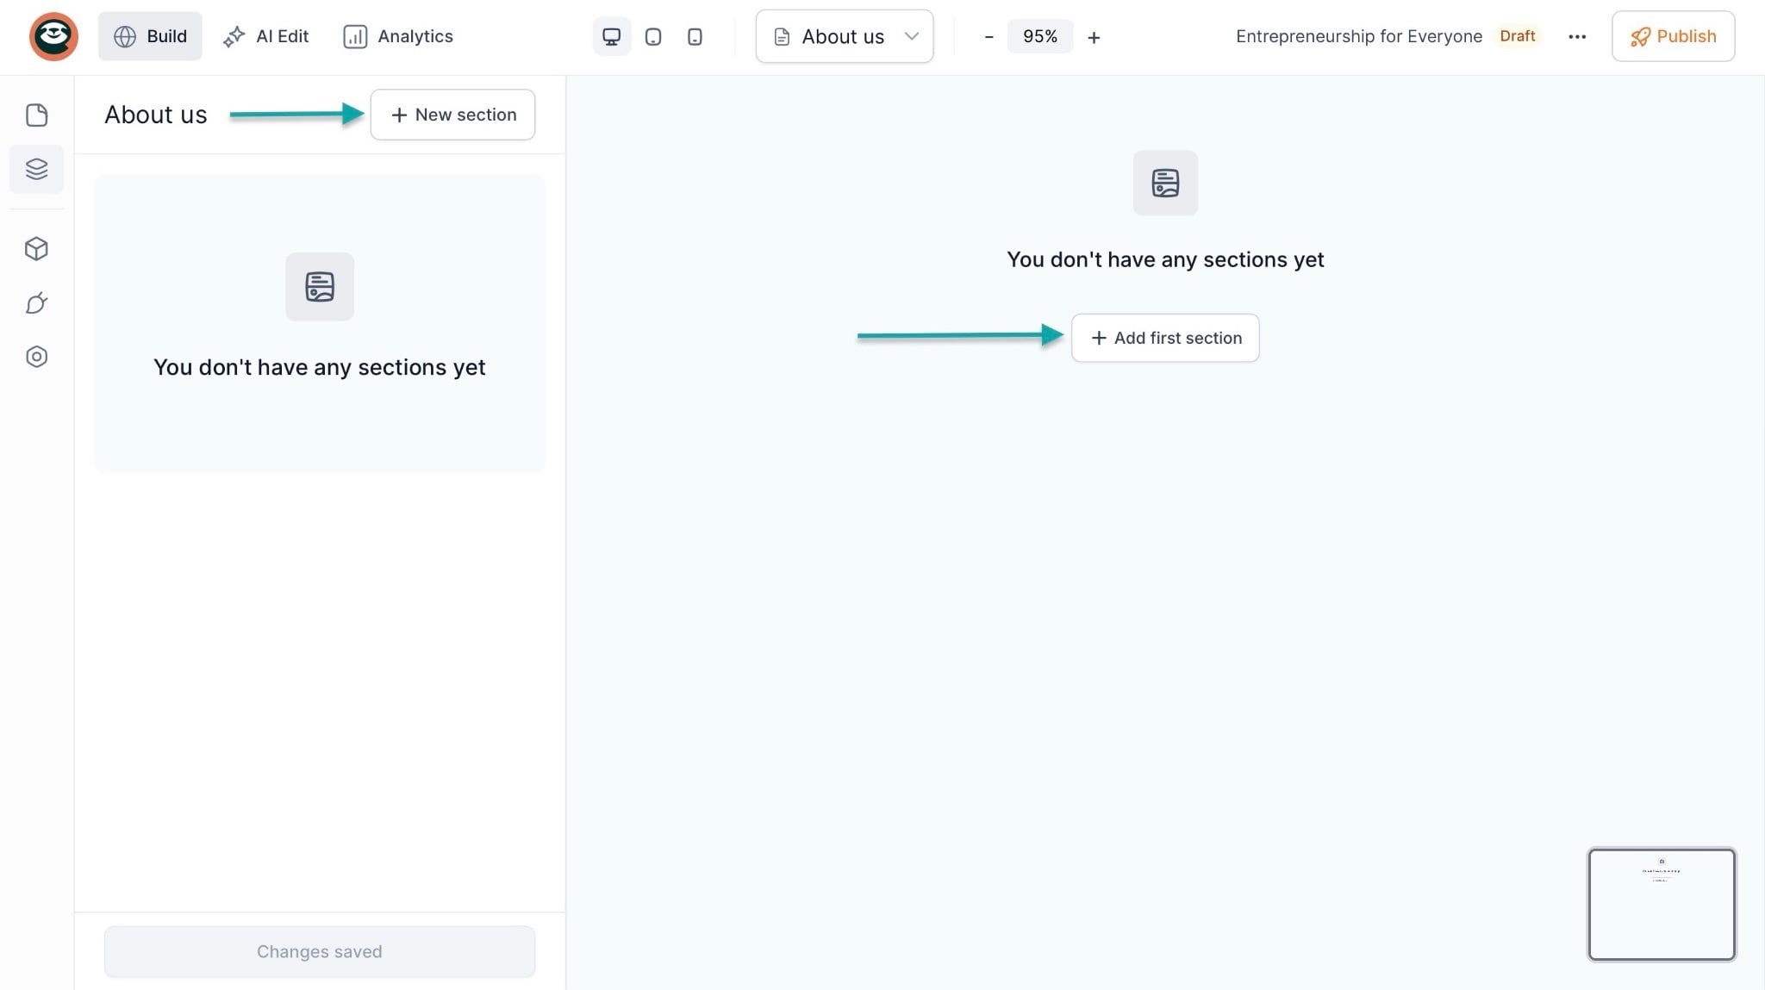1765x990 pixels.
Task: Click the New section button
Action: click(452, 115)
